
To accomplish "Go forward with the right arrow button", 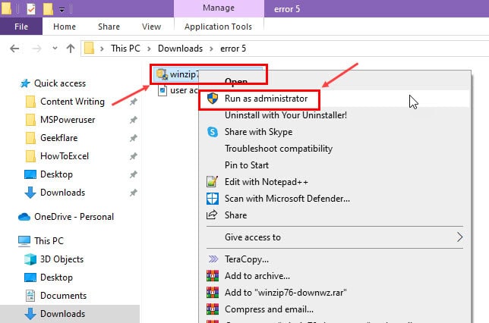I will click(x=36, y=49).
